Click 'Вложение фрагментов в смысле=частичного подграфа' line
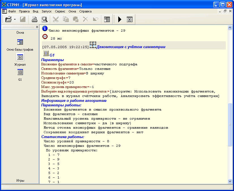This screenshot has width=234, height=191. click(x=89, y=64)
